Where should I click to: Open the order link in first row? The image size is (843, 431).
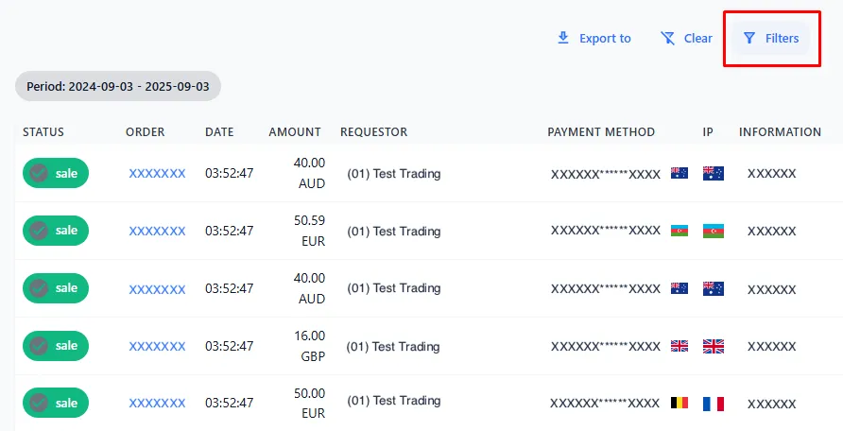click(x=157, y=174)
